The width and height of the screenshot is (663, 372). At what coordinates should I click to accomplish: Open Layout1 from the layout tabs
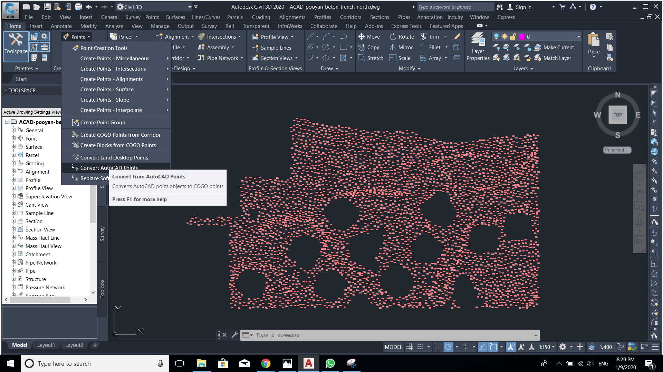[46, 345]
